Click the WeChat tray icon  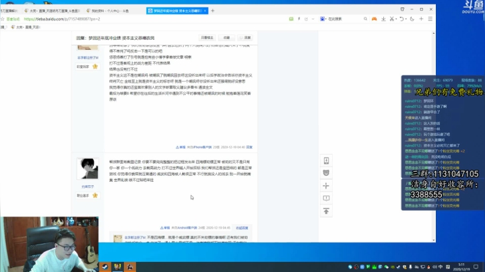click(387, 267)
